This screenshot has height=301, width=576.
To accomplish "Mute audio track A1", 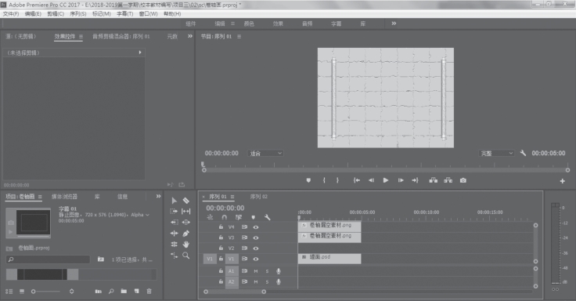I will 256,271.
